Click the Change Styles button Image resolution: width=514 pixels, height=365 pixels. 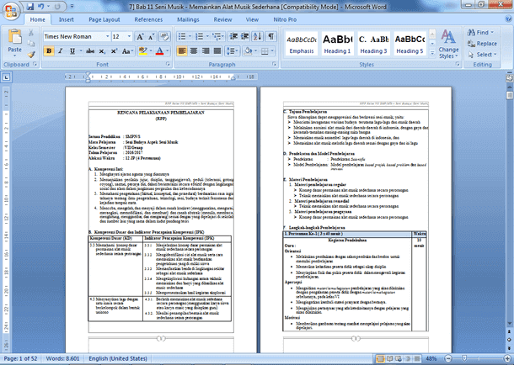[x=448, y=44]
